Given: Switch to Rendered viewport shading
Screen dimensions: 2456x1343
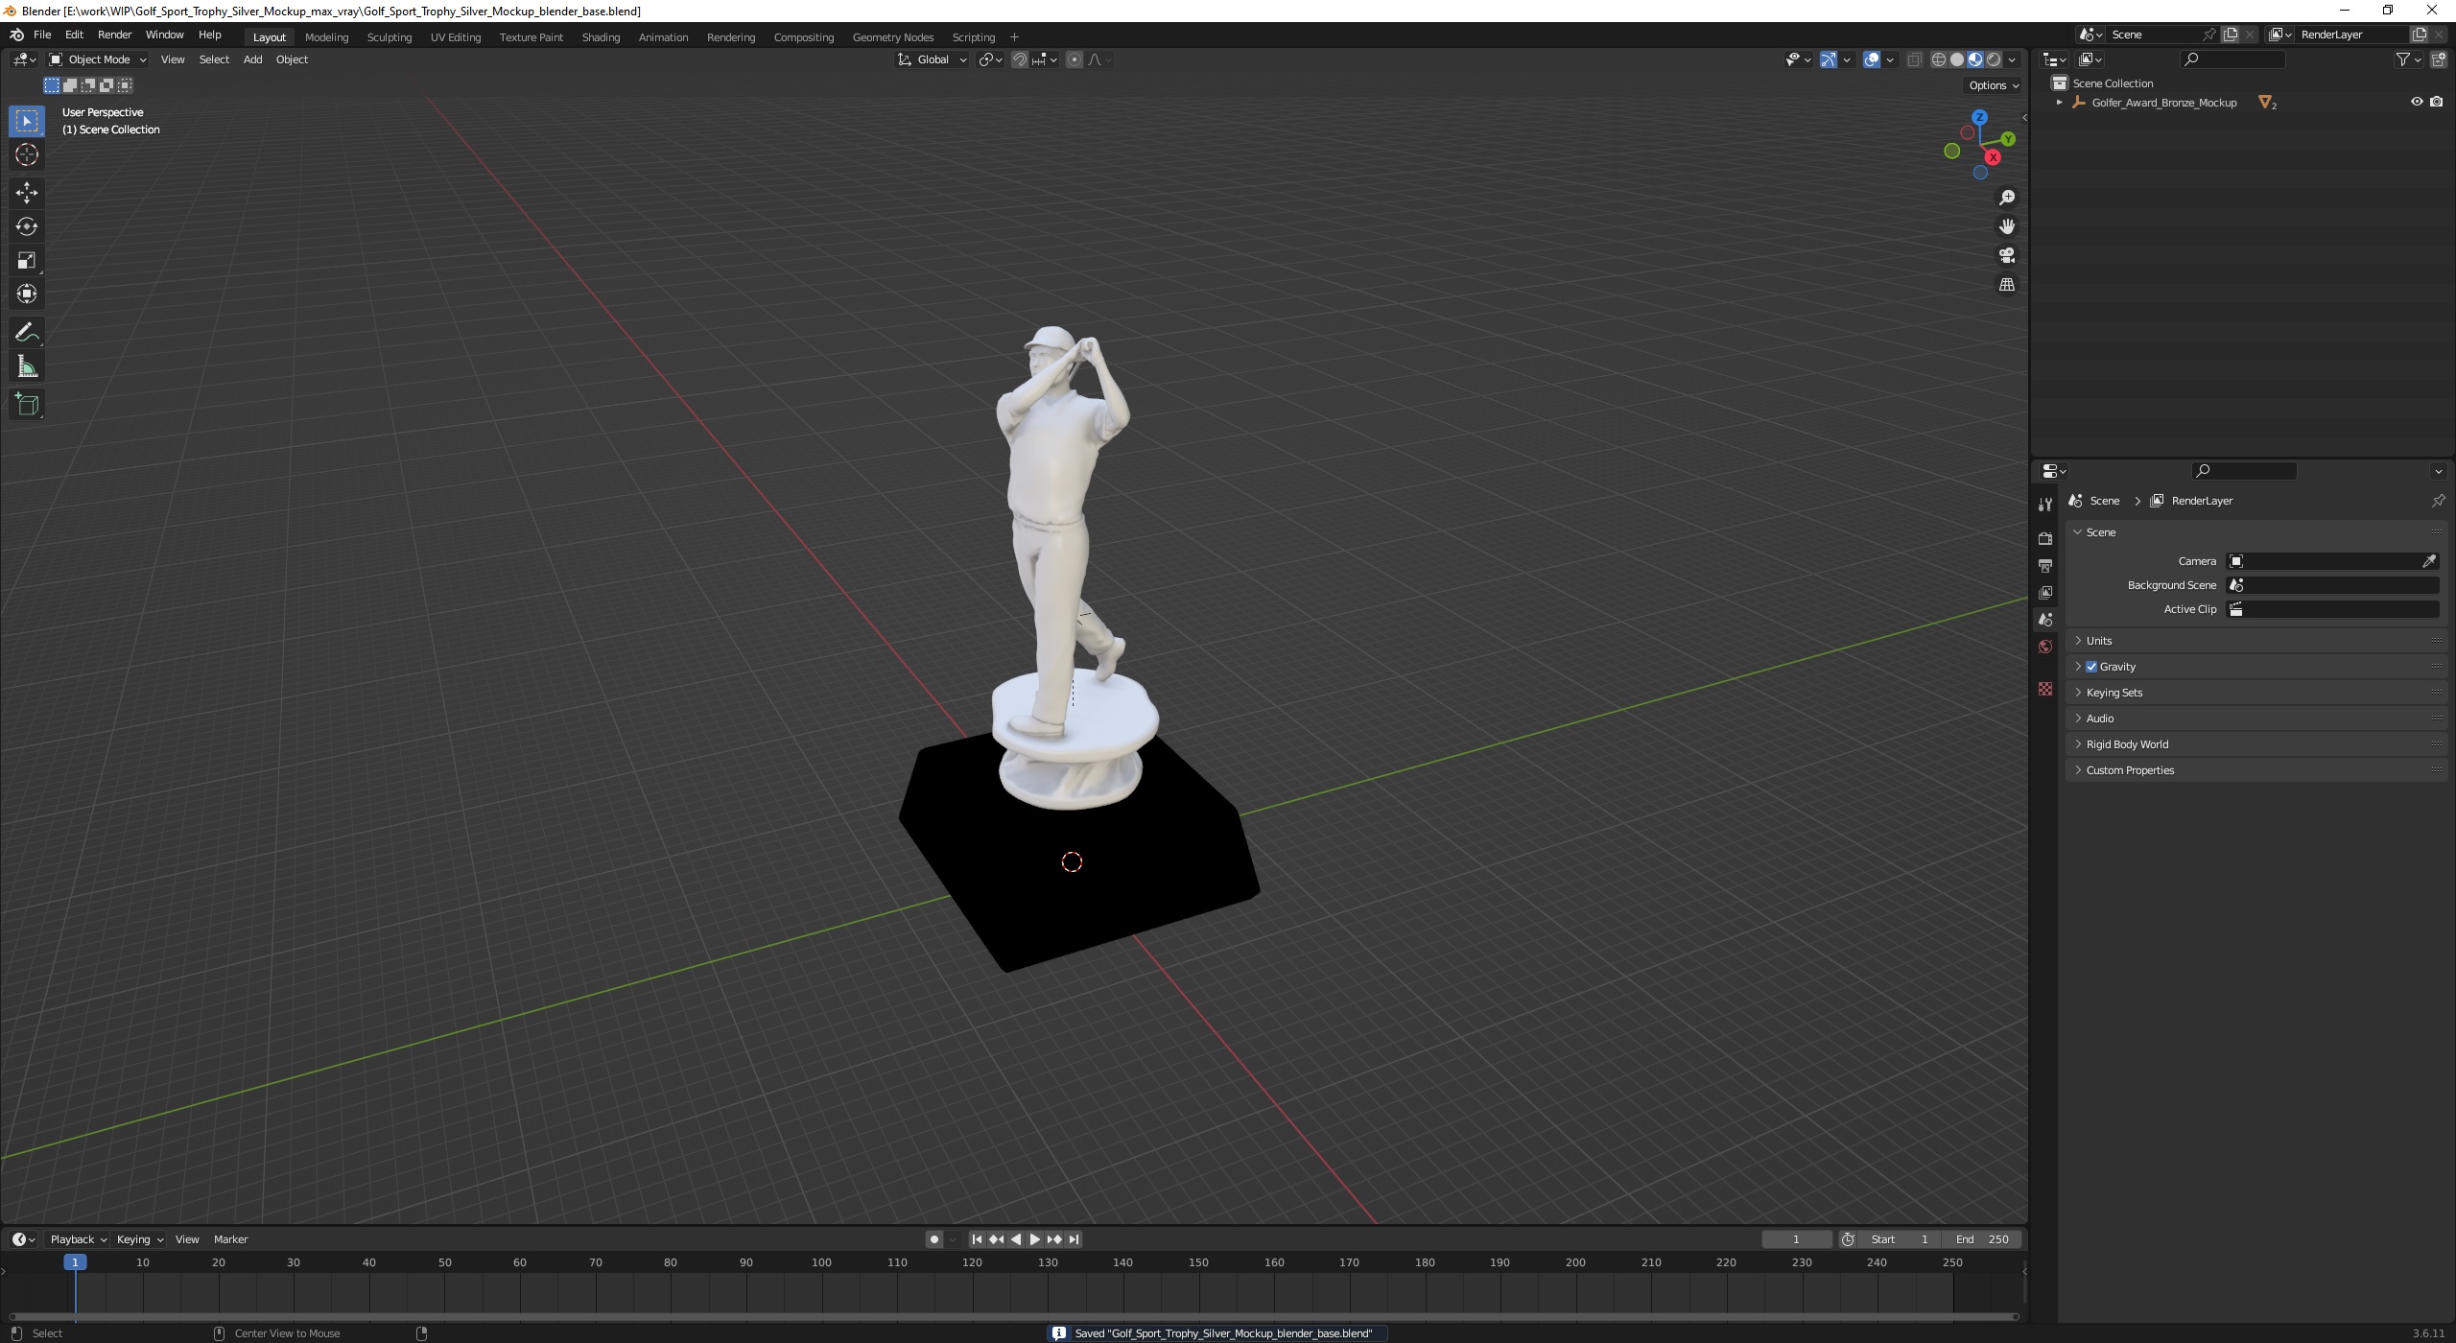Looking at the screenshot, I should 1994,59.
